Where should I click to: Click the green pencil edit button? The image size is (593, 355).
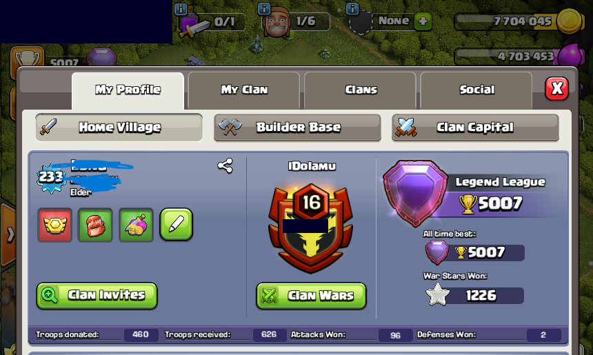coord(177,224)
